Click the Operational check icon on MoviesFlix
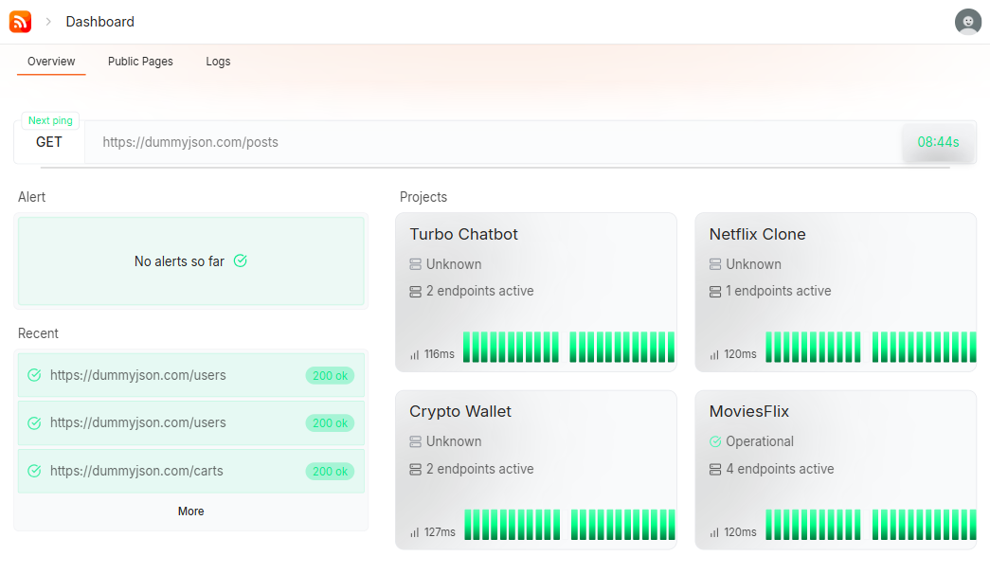The image size is (990, 574). point(715,441)
